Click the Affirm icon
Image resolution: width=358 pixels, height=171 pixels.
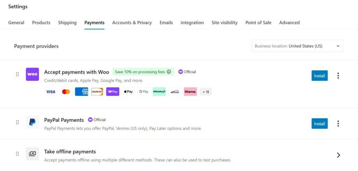[175, 92]
